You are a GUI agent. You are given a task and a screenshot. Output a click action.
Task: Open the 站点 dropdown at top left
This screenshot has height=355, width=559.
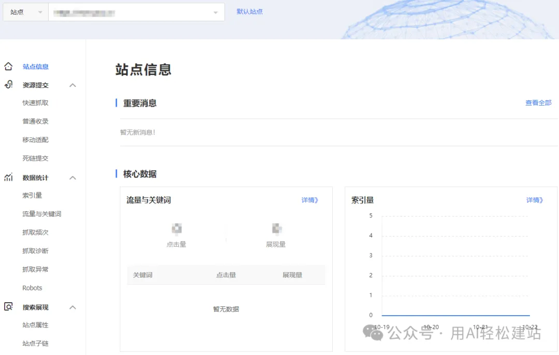coord(25,11)
